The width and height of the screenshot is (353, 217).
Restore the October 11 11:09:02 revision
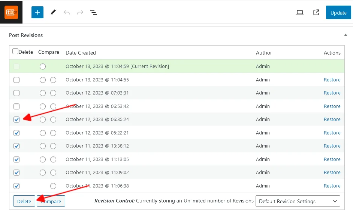(x=332, y=172)
